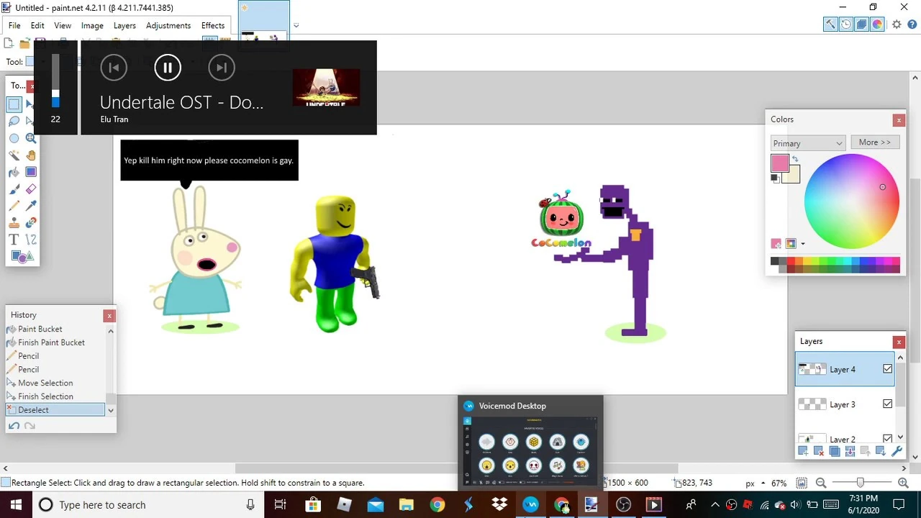Toggle Colors window wheel button
This screenshot has height=518, width=921.
click(878, 24)
